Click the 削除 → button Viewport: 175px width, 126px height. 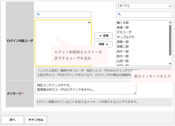tap(104, 44)
